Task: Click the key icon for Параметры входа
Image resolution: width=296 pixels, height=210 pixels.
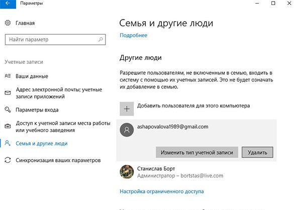Action: pyautogui.click(x=8, y=110)
